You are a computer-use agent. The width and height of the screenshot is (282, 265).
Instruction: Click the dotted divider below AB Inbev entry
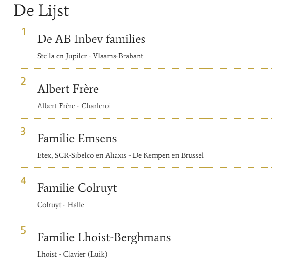[x=145, y=69]
